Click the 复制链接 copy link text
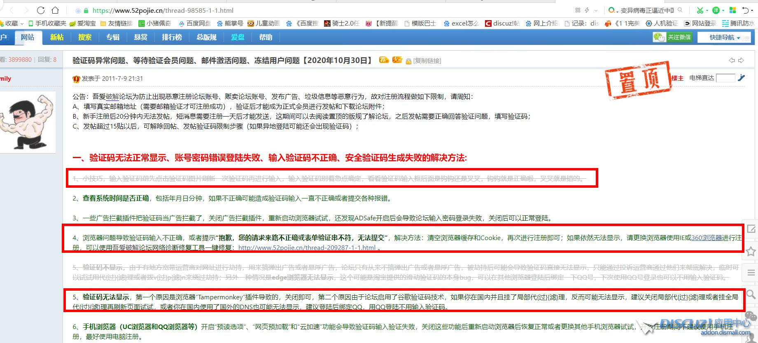 click(x=427, y=61)
